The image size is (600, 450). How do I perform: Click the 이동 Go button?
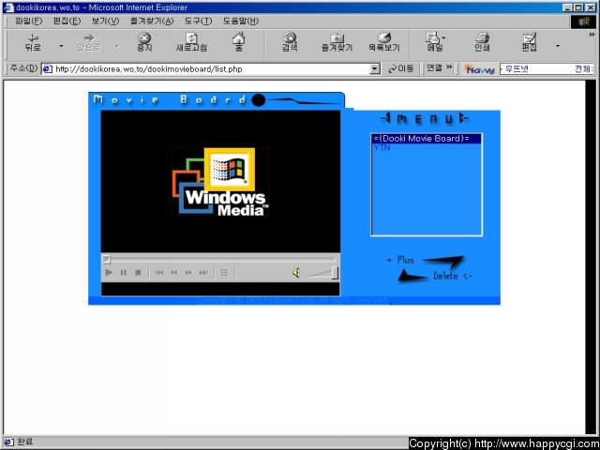(400, 68)
